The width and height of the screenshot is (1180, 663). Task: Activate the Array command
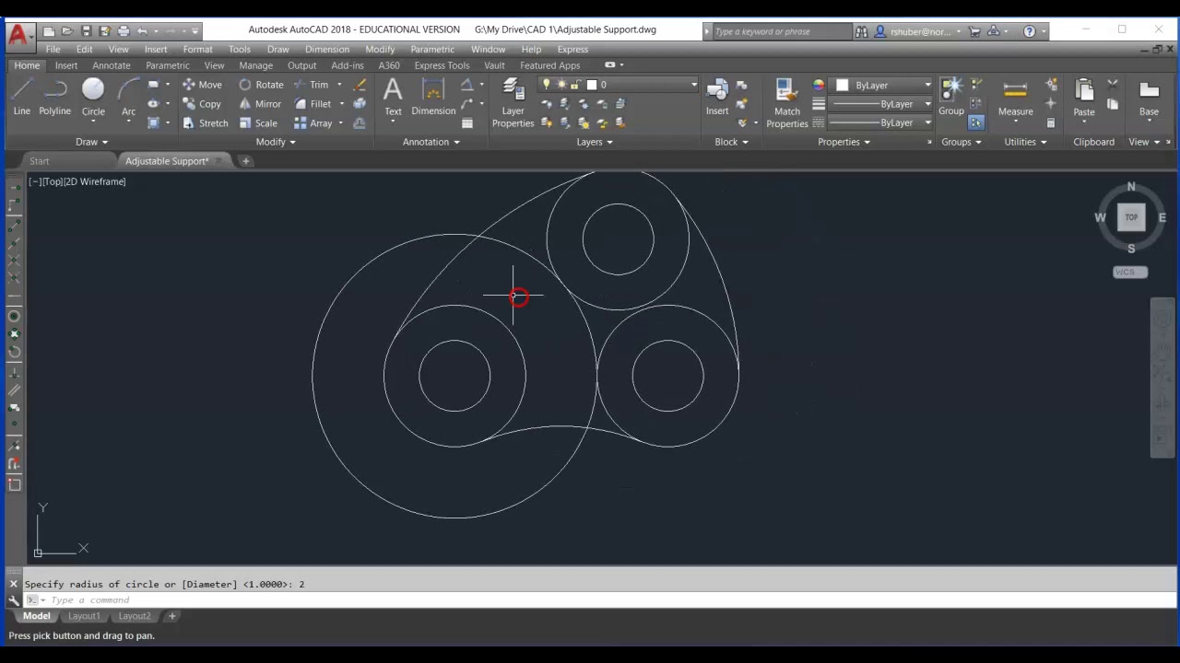click(313, 123)
